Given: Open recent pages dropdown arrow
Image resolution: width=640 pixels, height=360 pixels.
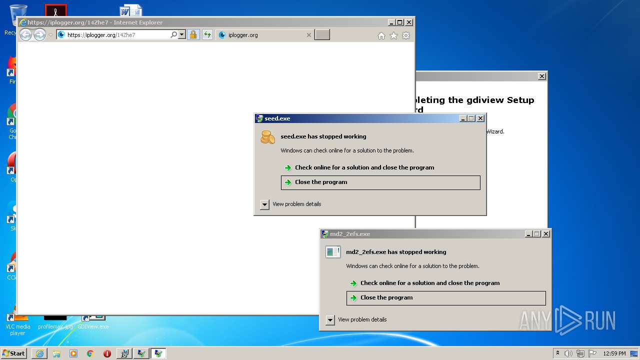Looking at the screenshot, I should tap(50, 35).
